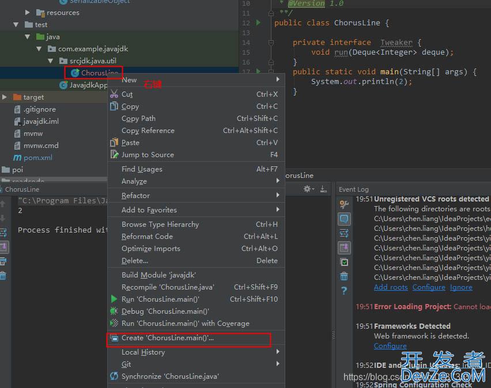Open the Git submenu
Viewport: 491px width, 388px height.
197,364
